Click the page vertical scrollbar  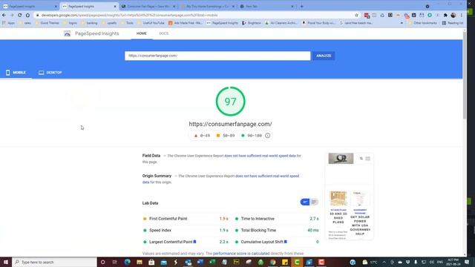pyautogui.click(x=465, y=76)
